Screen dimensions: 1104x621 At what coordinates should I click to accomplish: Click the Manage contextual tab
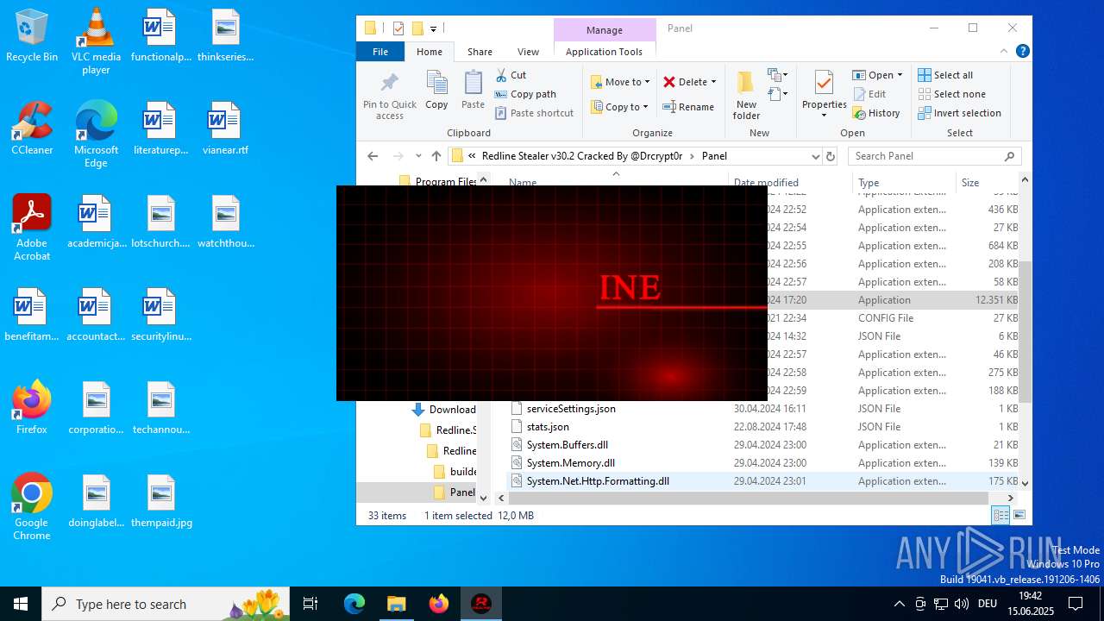tap(604, 30)
